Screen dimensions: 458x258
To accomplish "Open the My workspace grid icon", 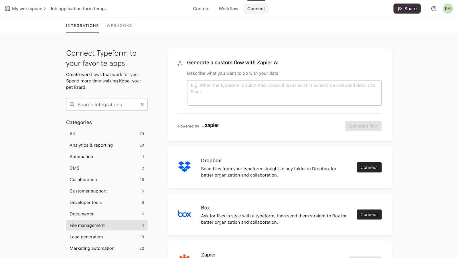I will tap(8, 9).
